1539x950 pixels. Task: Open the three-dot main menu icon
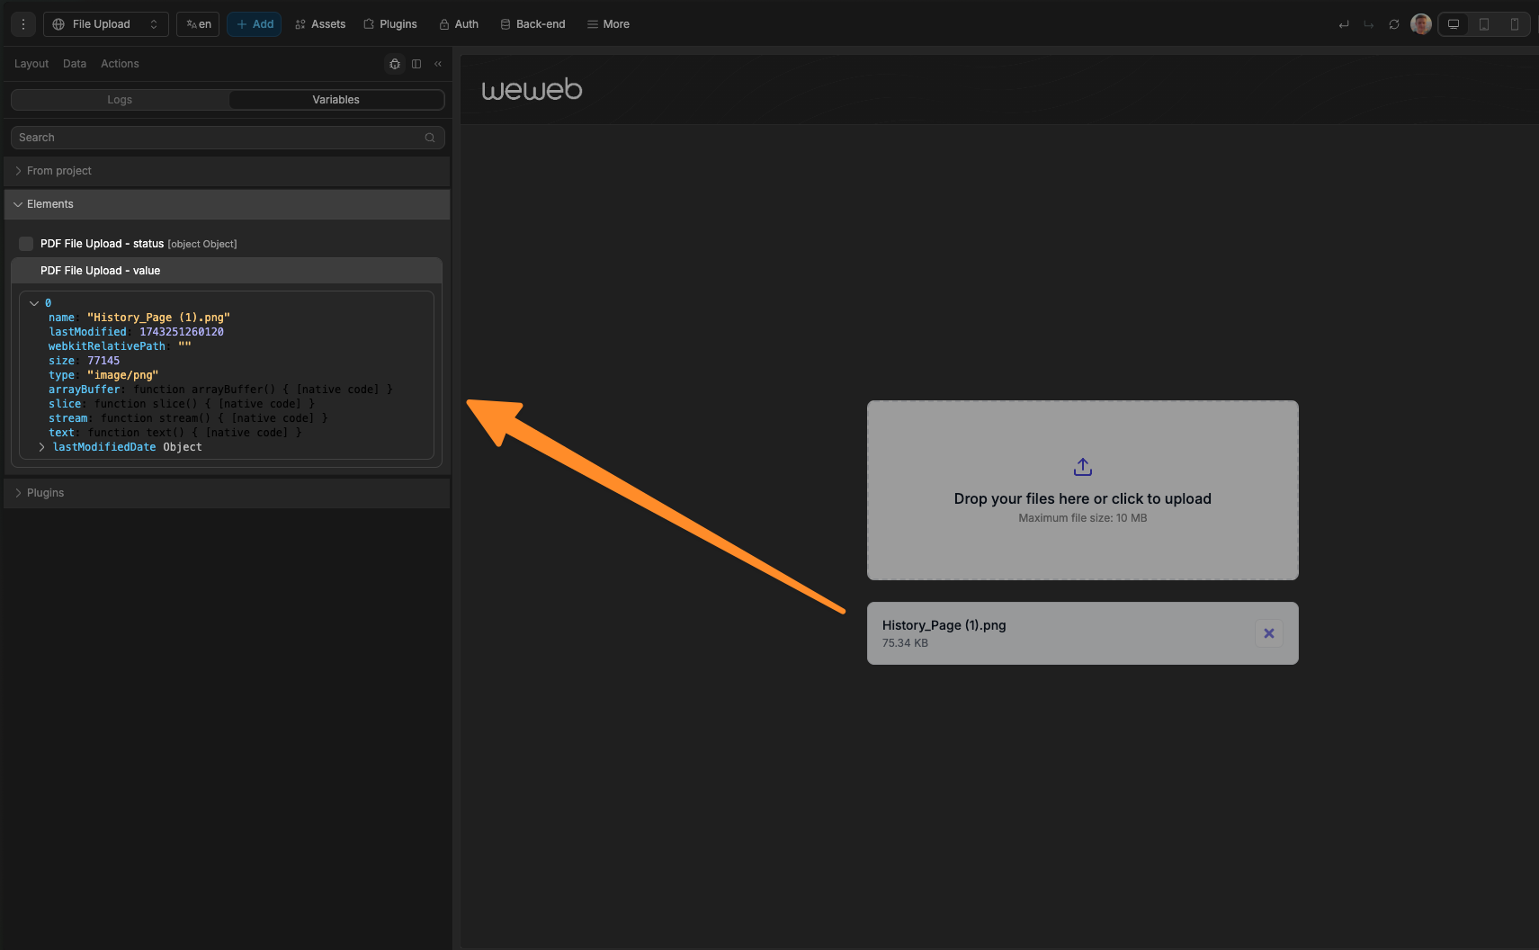tap(23, 24)
